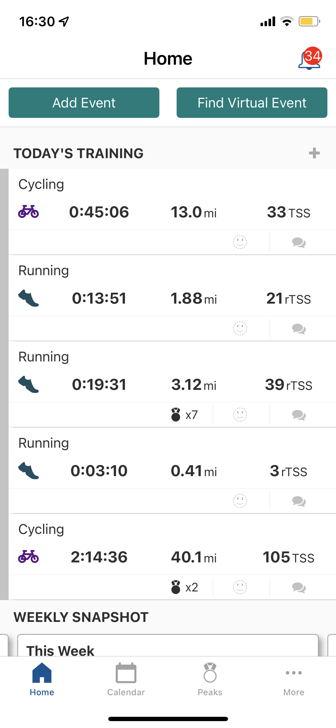The image size is (336, 728).
Task: Select the Home tab
Action: pyautogui.click(x=42, y=679)
